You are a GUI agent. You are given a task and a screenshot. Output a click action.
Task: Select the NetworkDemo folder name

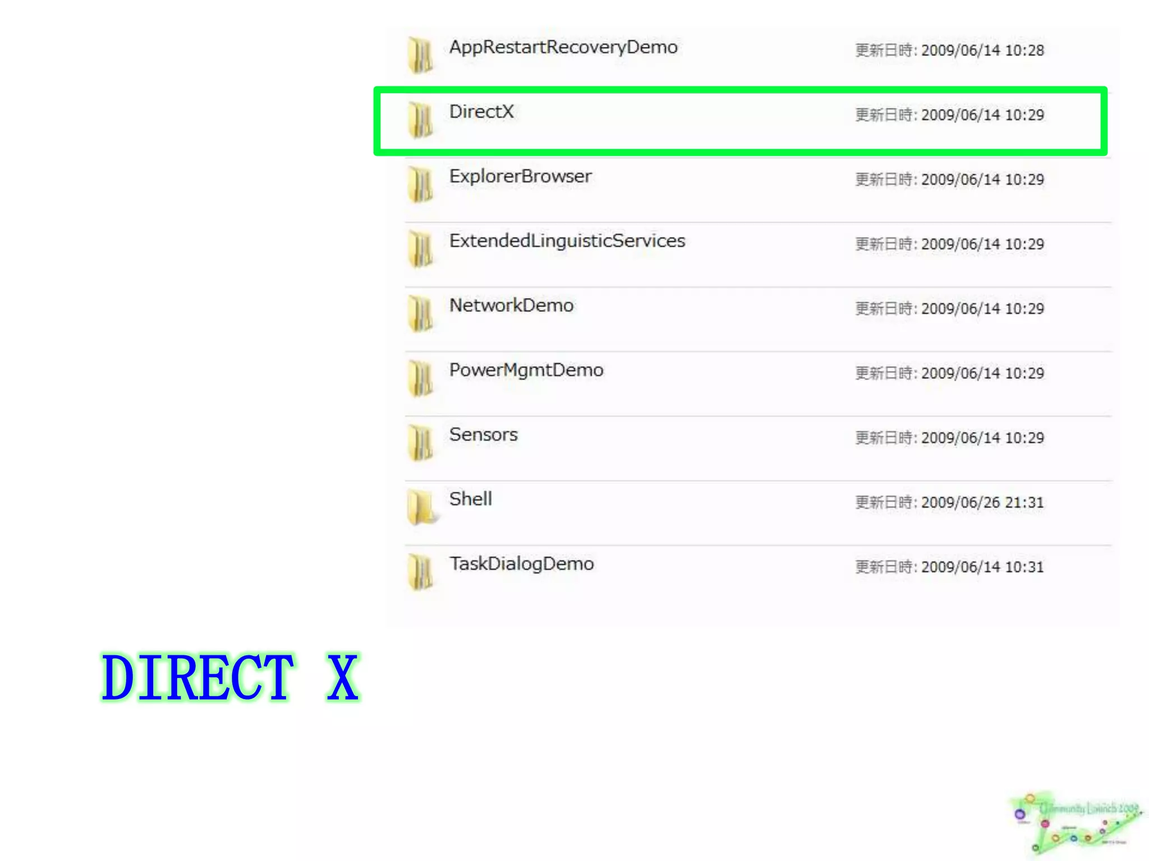coord(511,305)
